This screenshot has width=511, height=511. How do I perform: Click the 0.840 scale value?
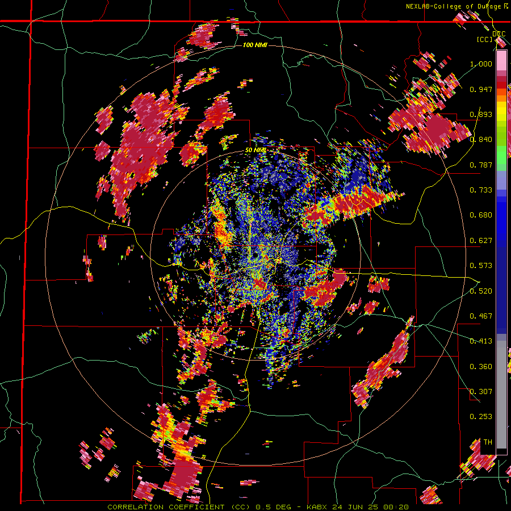(481, 140)
